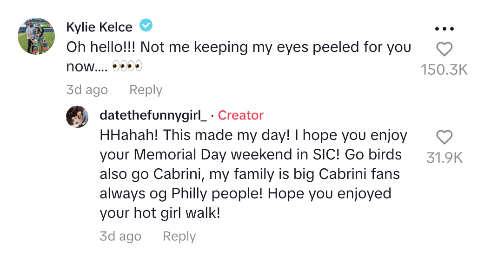Click the 3d ago timestamp under creator's reply
Viewport: 491px width, 254px height.
coord(120,236)
